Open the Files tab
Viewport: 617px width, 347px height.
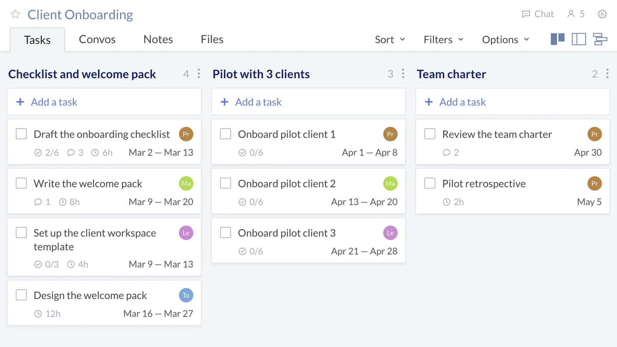point(212,39)
